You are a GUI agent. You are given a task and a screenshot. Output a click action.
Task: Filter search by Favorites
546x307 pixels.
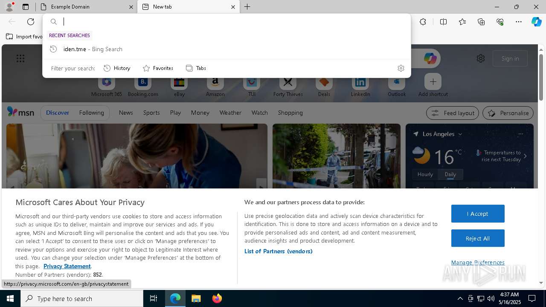158,68
